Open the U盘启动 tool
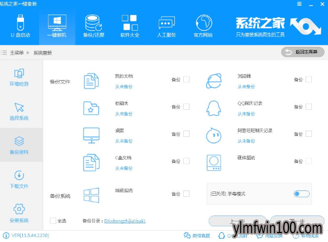328x242 pixels. click(x=20, y=26)
